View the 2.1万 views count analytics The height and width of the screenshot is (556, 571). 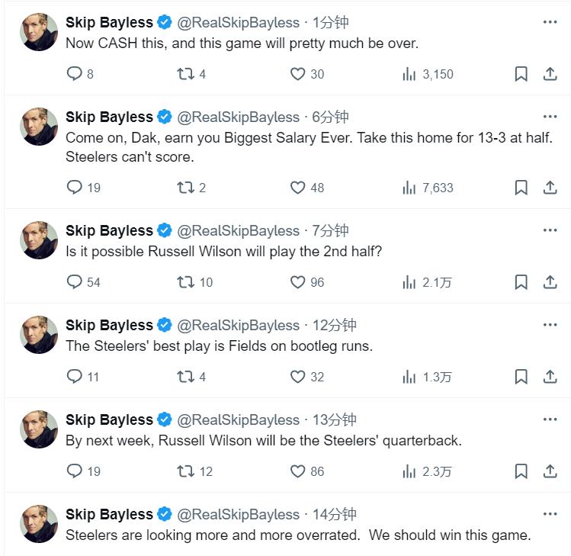tap(427, 282)
